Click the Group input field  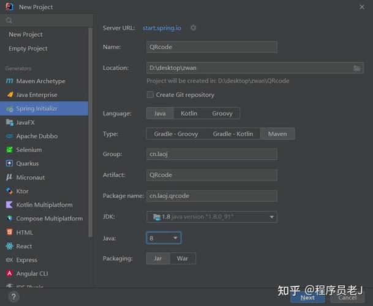(x=212, y=154)
